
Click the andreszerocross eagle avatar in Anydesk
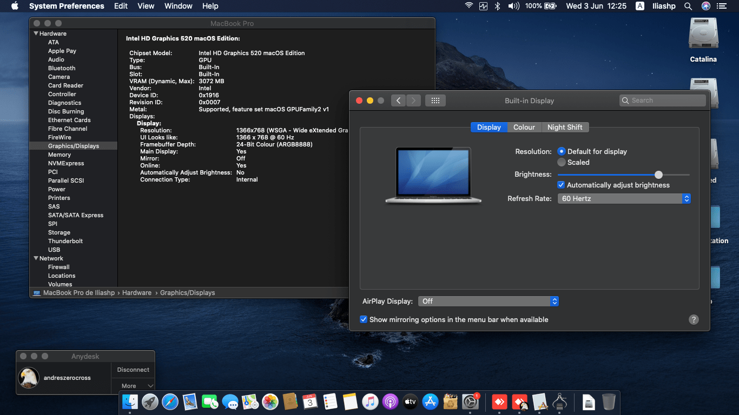28,378
